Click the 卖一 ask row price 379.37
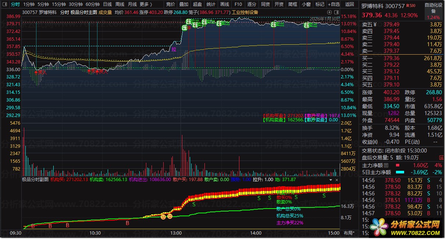The width and height of the screenshot is (446, 239). click(x=391, y=51)
